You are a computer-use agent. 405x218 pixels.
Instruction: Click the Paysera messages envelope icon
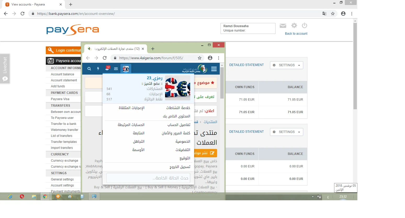click(283, 26)
